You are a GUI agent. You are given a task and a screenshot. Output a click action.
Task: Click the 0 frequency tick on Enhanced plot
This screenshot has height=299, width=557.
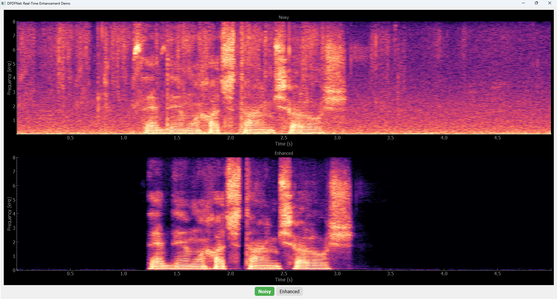coord(14,270)
